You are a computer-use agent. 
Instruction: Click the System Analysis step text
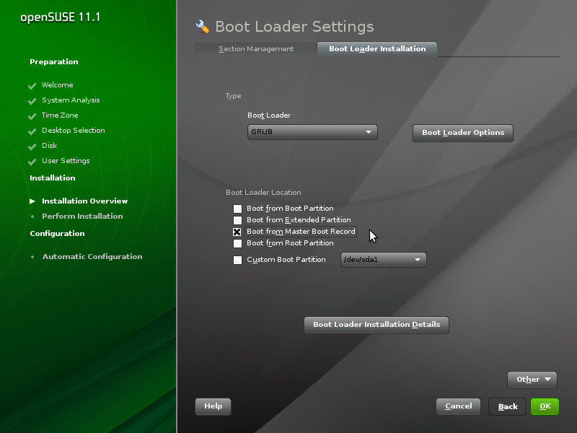(x=71, y=100)
